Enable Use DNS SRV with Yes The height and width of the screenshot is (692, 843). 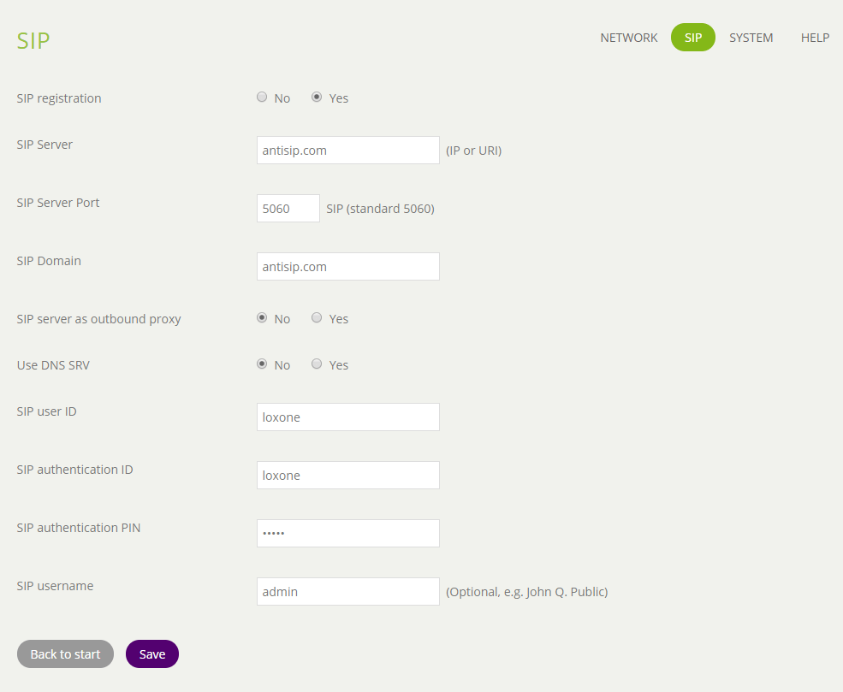pos(317,364)
